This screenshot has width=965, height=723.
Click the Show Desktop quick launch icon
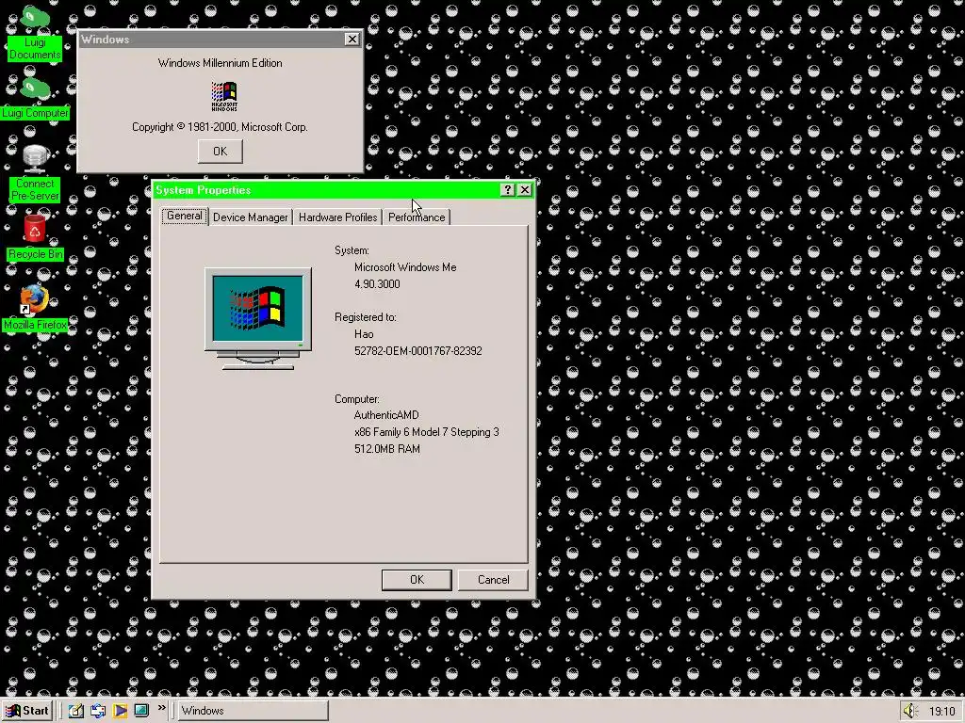75,711
